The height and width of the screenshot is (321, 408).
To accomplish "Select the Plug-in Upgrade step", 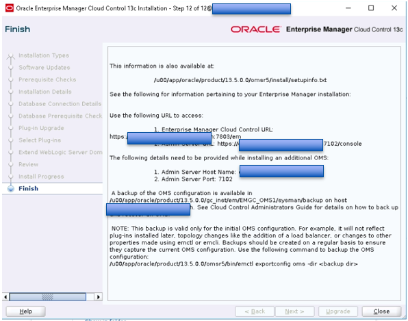I will [41, 128].
